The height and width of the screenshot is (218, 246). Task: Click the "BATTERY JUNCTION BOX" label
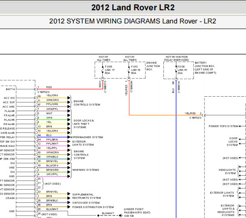click(x=205, y=65)
